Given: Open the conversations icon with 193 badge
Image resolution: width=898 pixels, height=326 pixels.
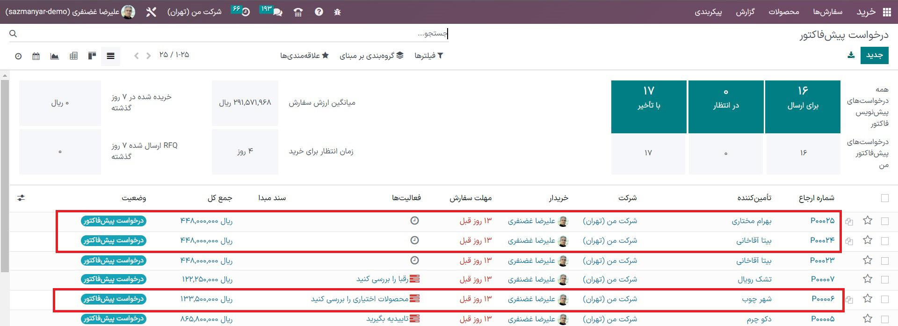Looking at the screenshot, I should 272,11.
